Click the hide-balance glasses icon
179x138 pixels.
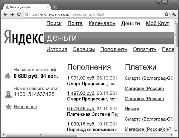point(54,70)
